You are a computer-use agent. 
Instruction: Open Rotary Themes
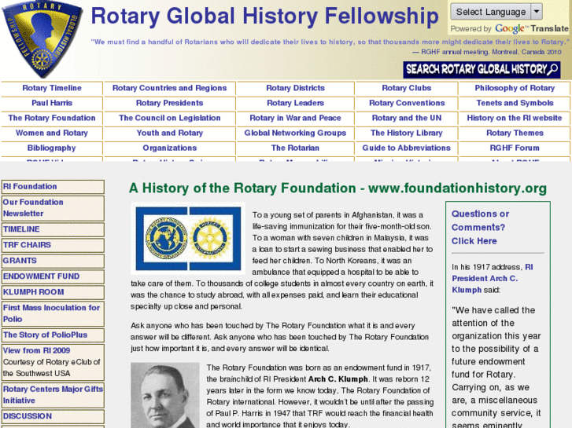click(x=515, y=133)
